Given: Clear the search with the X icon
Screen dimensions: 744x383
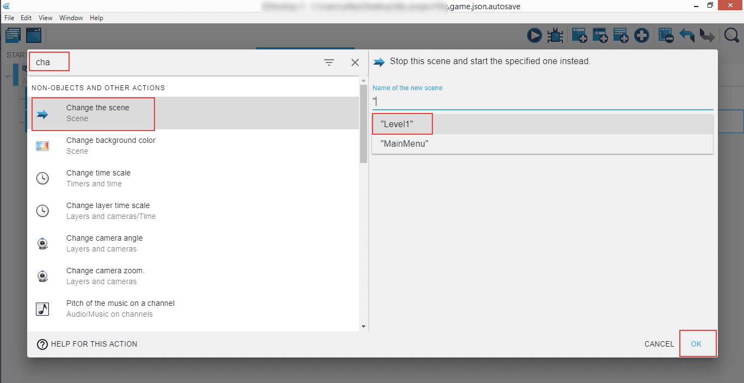Looking at the screenshot, I should 355,62.
